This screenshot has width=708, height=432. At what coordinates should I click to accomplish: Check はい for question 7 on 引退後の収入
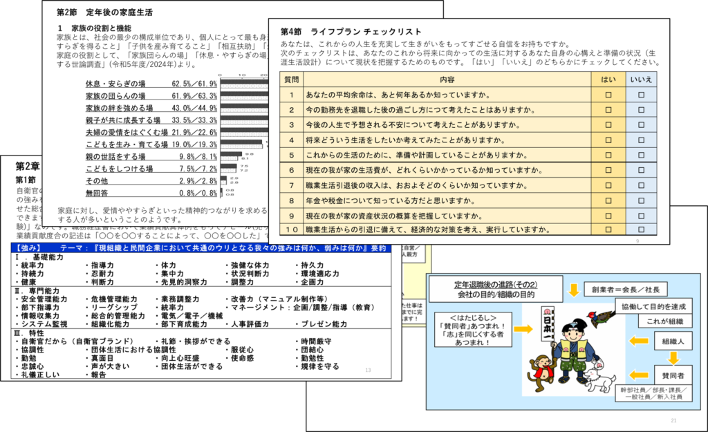tap(608, 185)
